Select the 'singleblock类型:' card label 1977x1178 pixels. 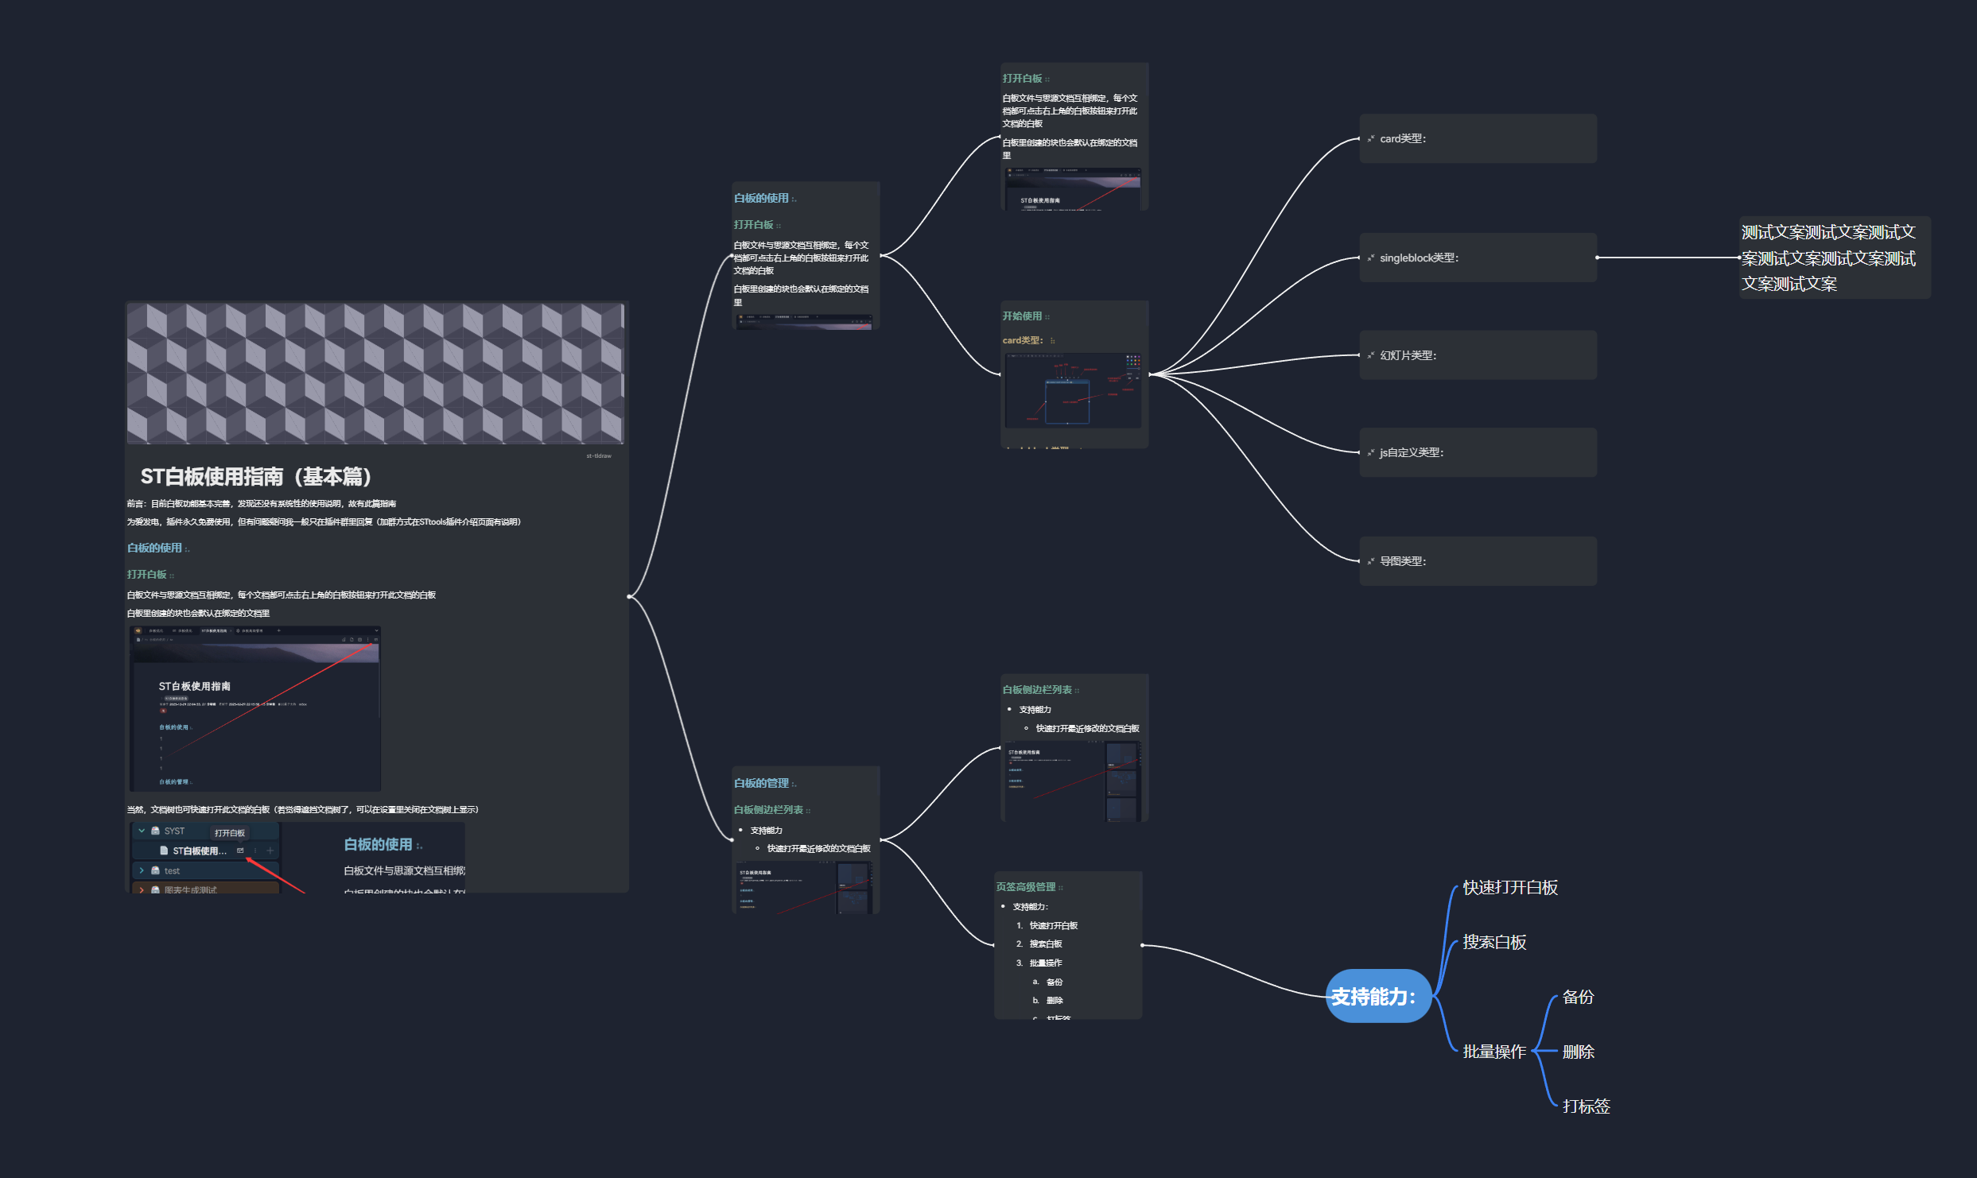(x=1419, y=258)
